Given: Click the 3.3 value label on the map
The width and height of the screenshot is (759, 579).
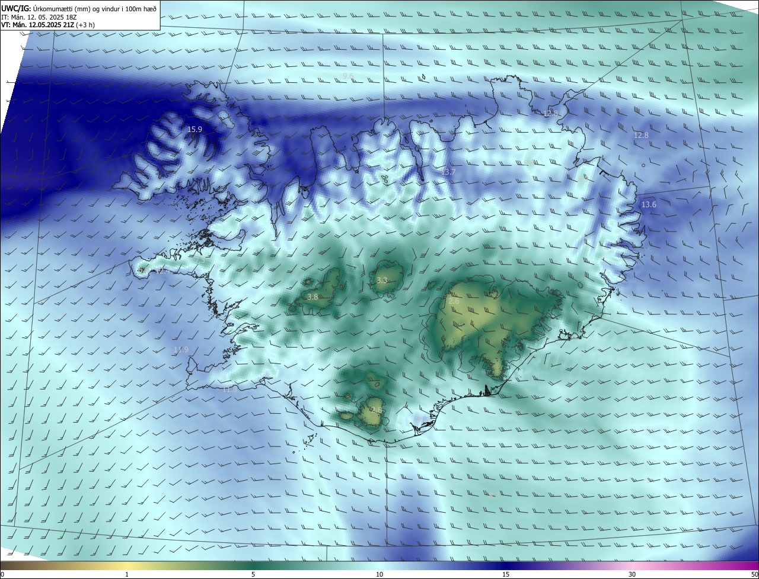Looking at the screenshot, I should [382, 281].
